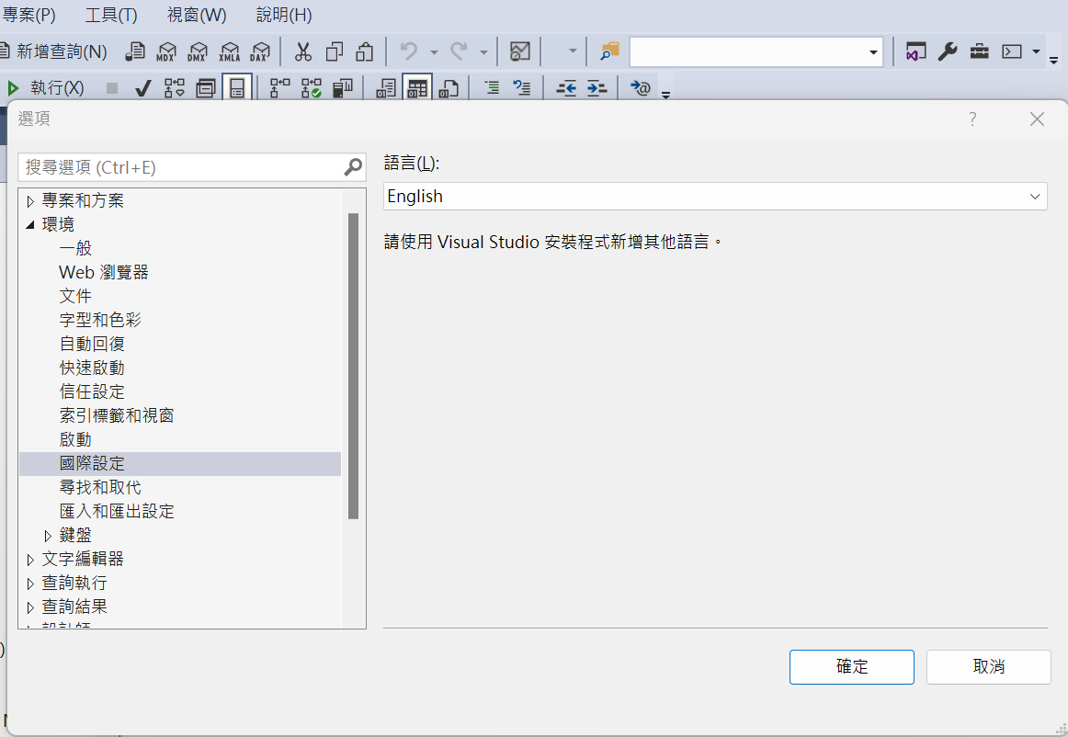
Task: Open the 工具(T) menu
Action: (x=111, y=15)
